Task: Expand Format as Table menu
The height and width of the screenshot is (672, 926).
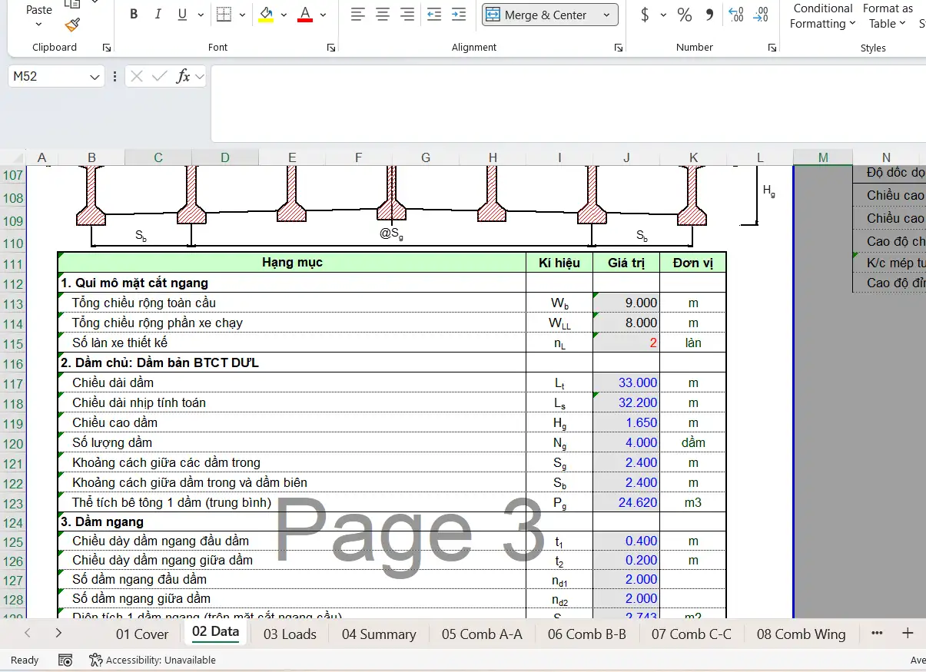Action: (x=888, y=16)
